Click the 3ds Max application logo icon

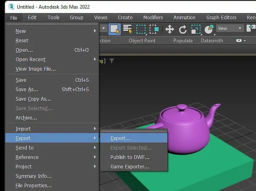tap(12, 7)
